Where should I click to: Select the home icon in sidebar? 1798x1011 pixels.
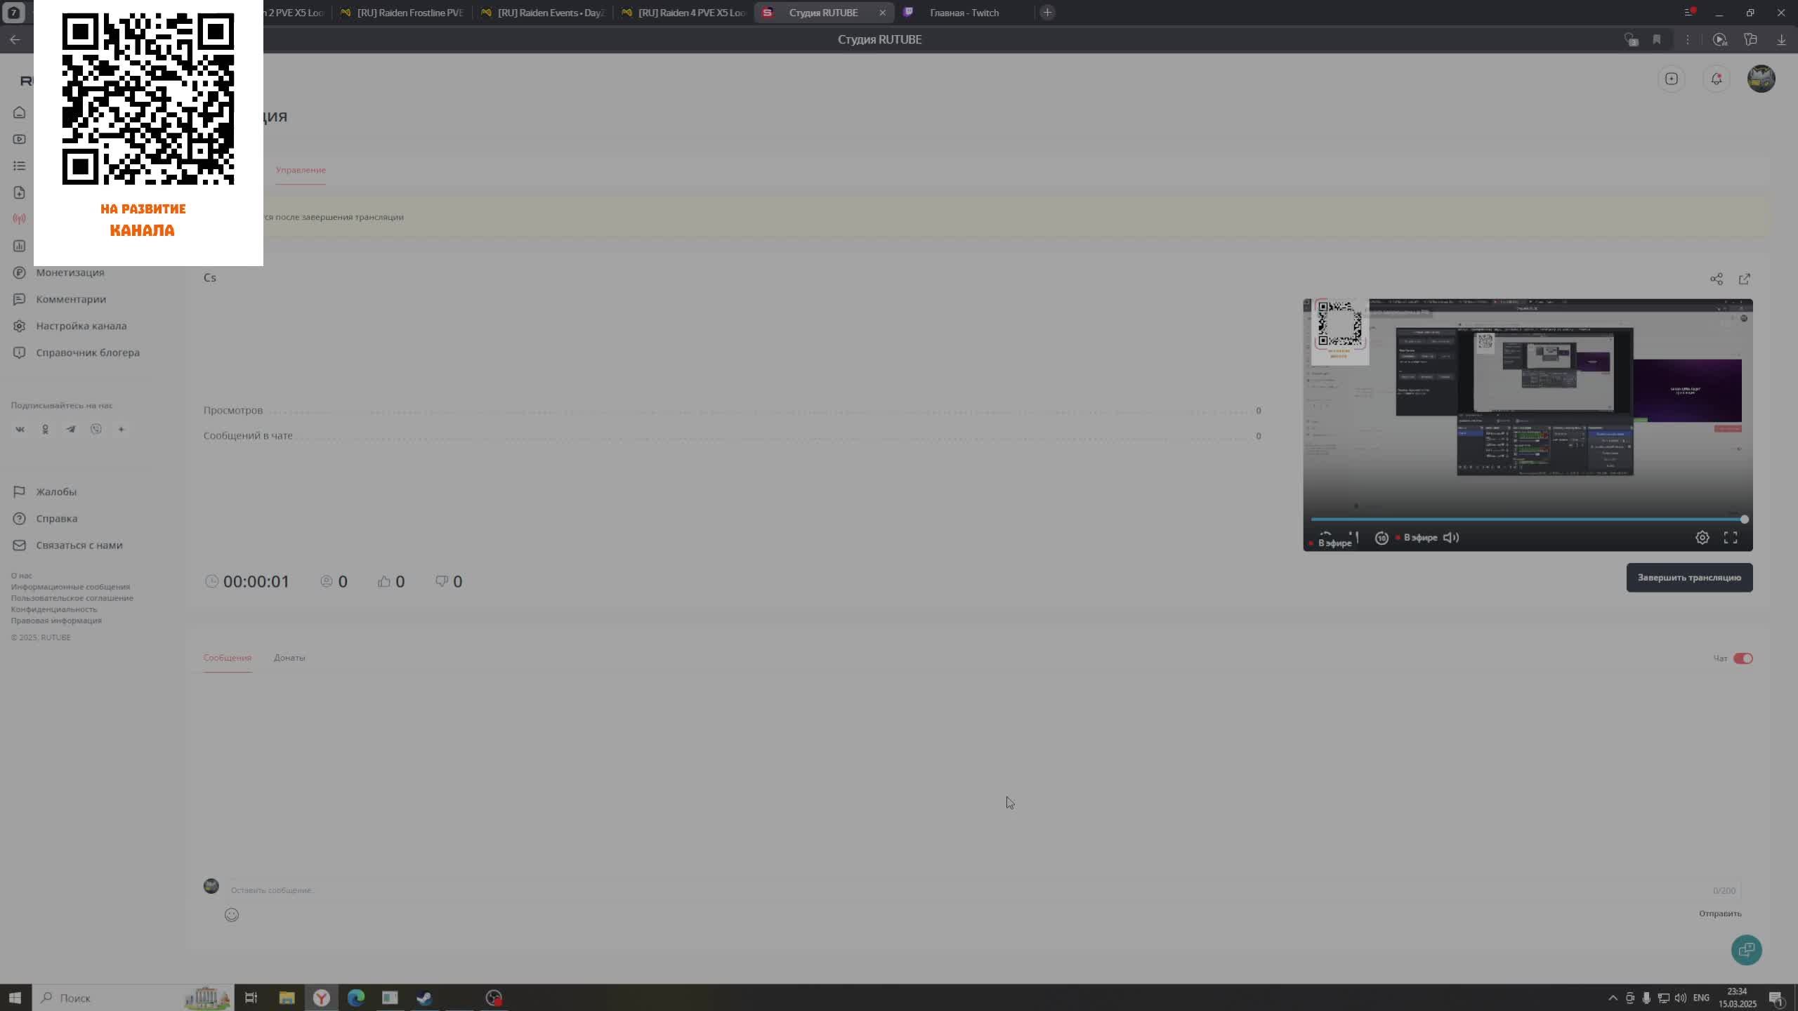coord(19,112)
